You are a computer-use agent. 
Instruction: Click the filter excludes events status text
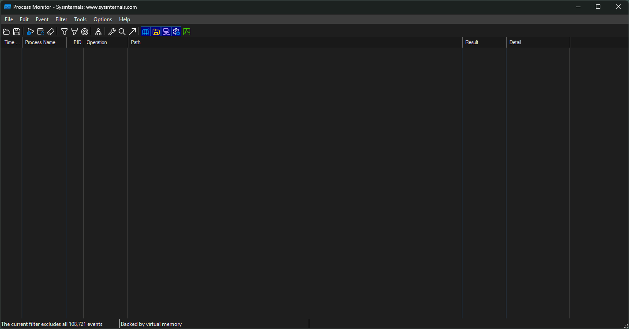52,324
